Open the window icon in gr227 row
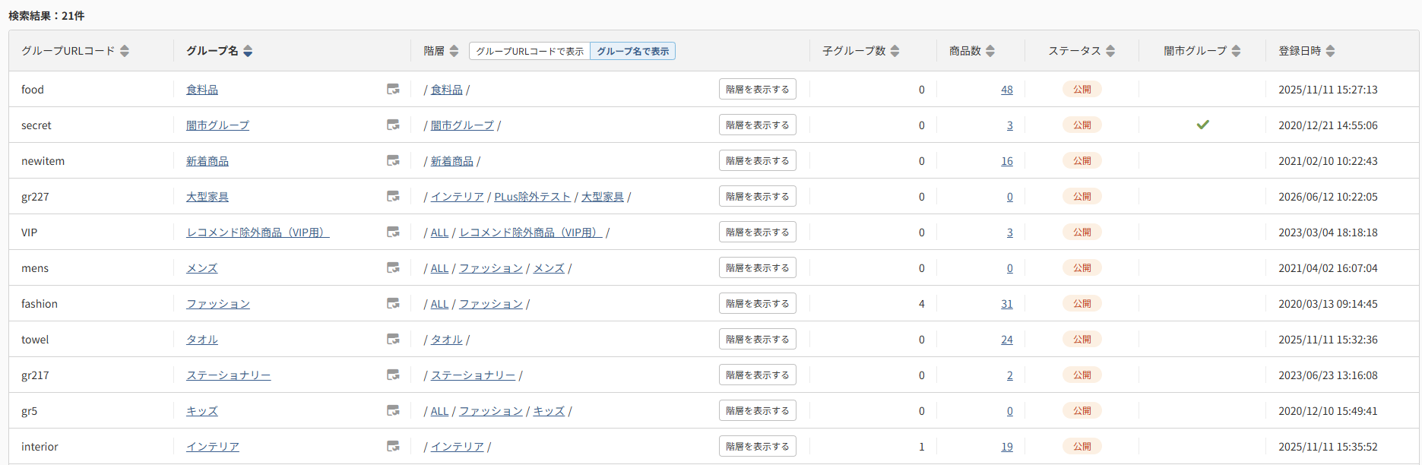Viewport: 1422px width, 465px height. tap(393, 197)
